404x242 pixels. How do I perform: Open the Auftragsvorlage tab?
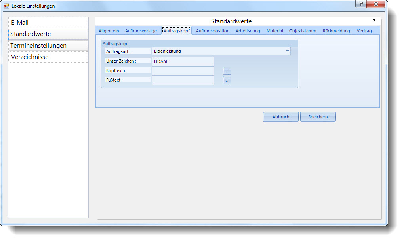click(x=141, y=31)
